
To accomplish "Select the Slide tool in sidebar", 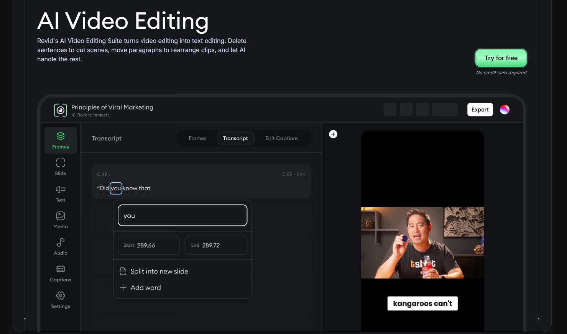I will click(x=61, y=167).
